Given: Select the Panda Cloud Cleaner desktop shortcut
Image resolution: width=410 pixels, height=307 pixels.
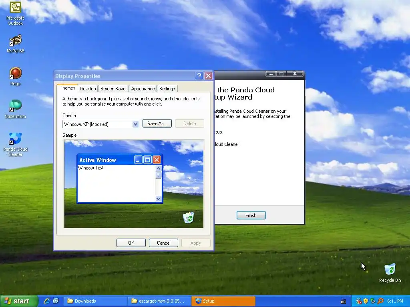Looking at the screenshot, I should tap(15, 144).
